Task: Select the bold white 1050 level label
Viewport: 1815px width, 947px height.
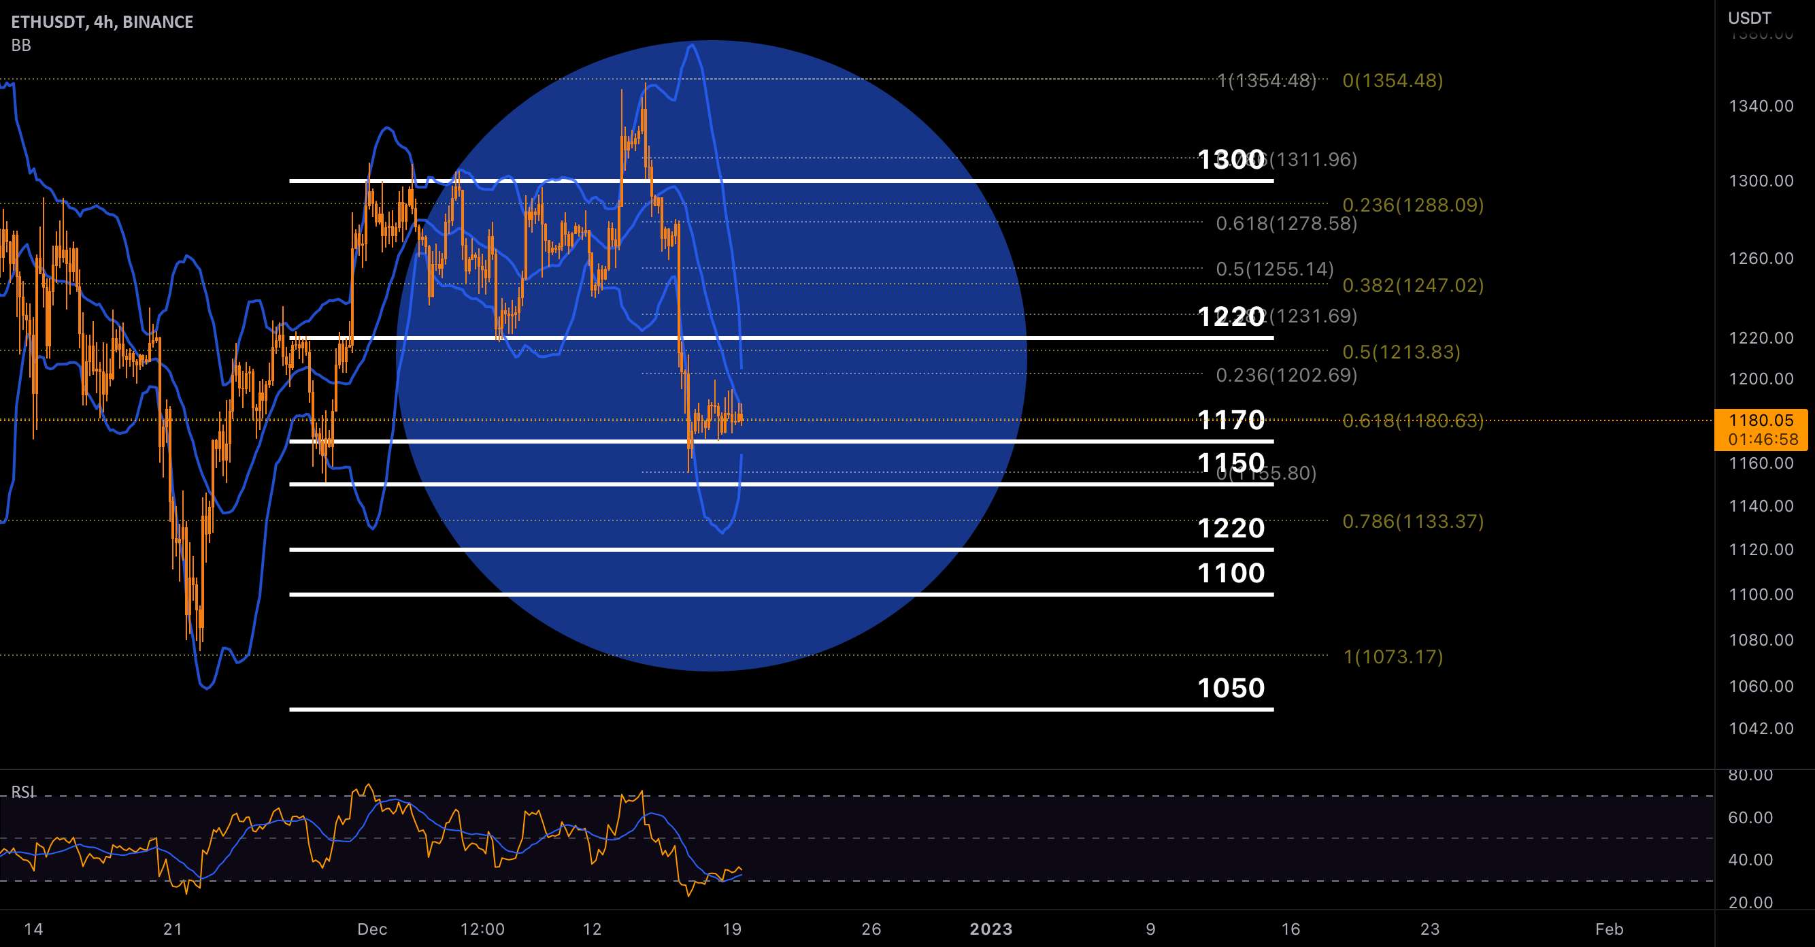Action: click(x=1231, y=688)
